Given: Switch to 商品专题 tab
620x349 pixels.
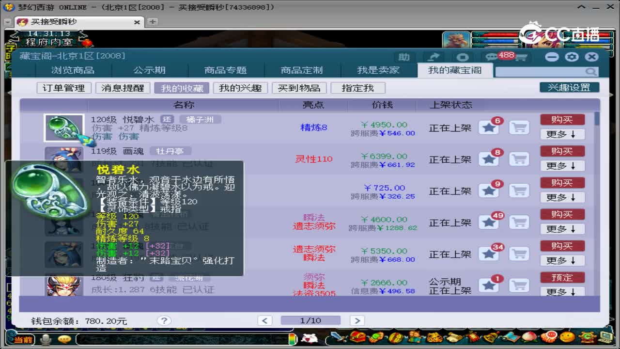Looking at the screenshot, I should pyautogui.click(x=225, y=70).
